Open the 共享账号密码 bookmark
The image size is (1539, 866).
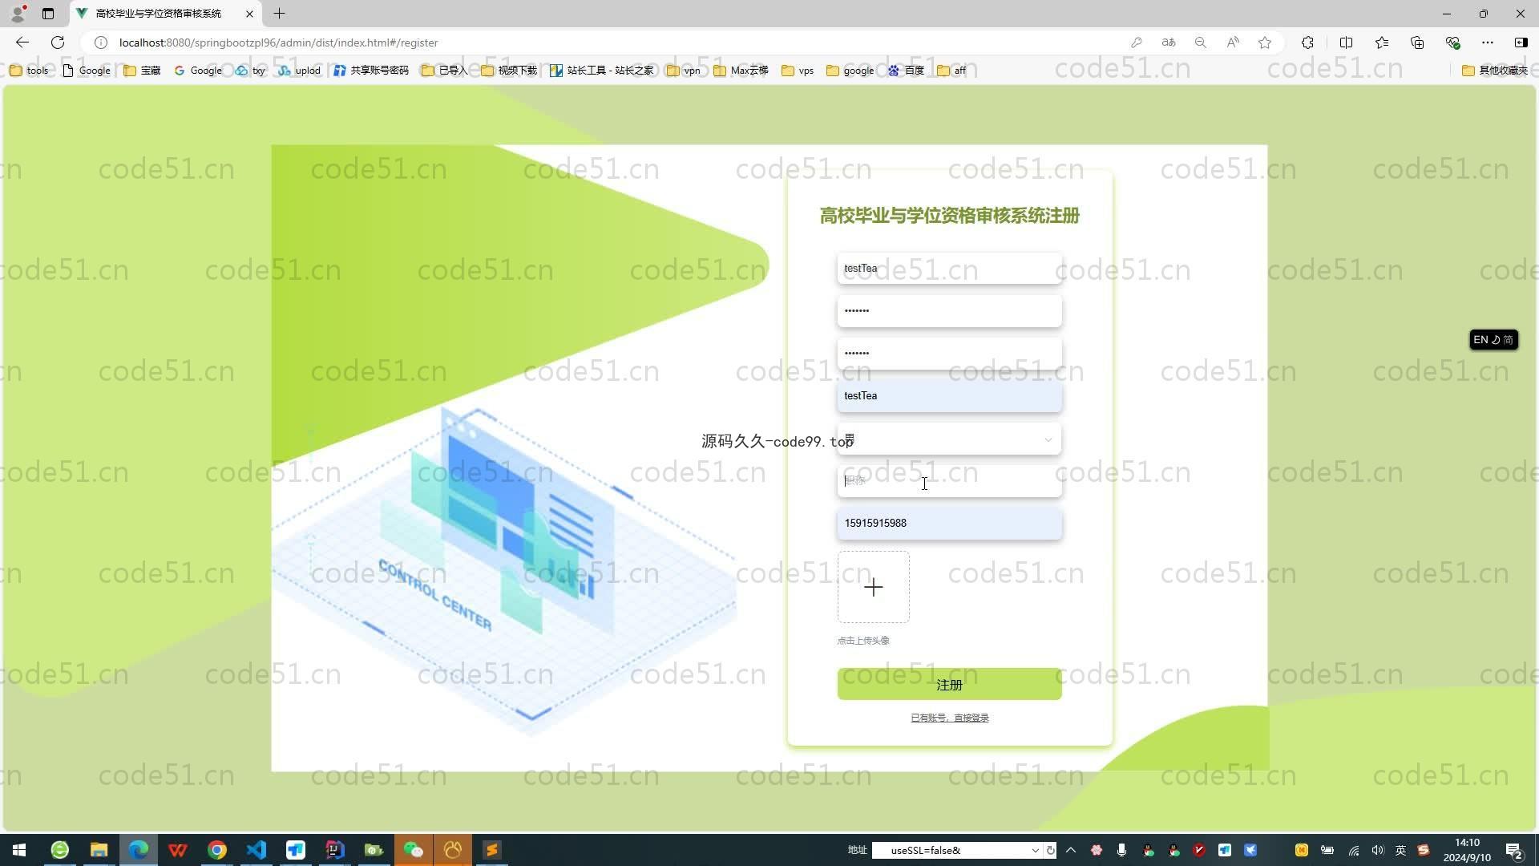[x=371, y=71]
